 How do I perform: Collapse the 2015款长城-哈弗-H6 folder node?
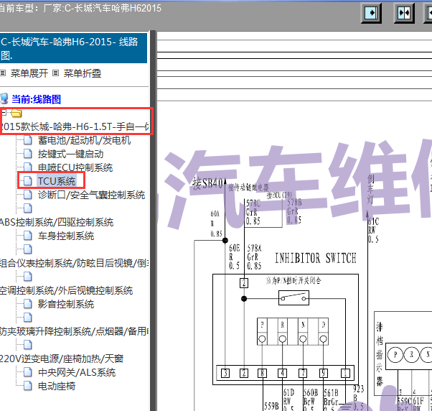click(x=4, y=113)
